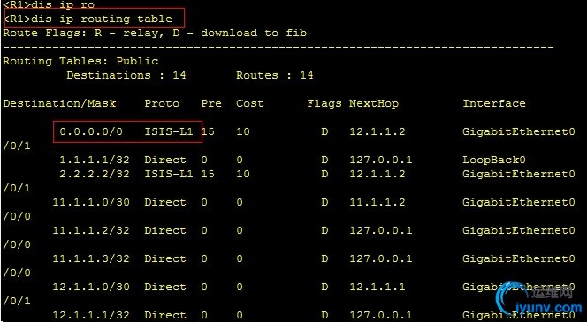Click "Direct" in the 1.1.1.1/32 row
The width and height of the screenshot is (587, 322).
[165, 160]
